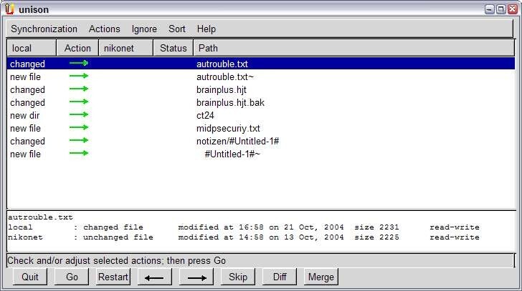Click the Status column header

[x=173, y=48]
